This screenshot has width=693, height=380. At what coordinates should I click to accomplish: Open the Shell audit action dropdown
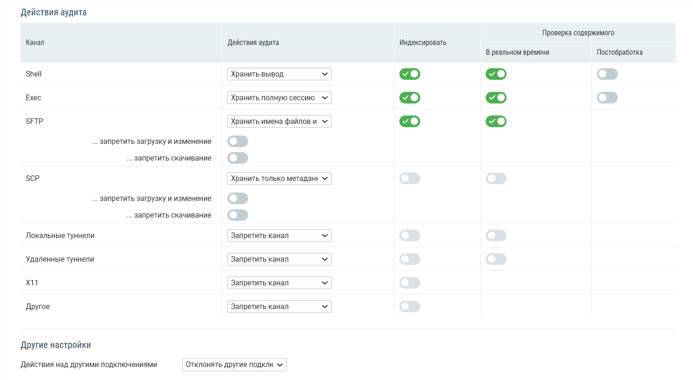(x=279, y=74)
